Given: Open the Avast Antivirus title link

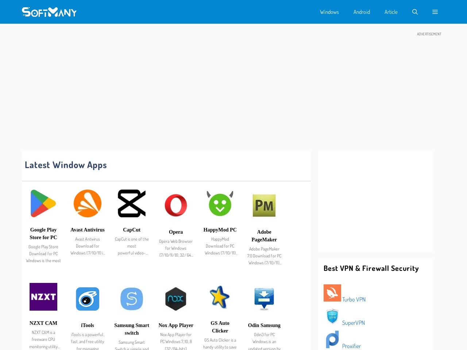Looking at the screenshot, I should [x=88, y=230].
